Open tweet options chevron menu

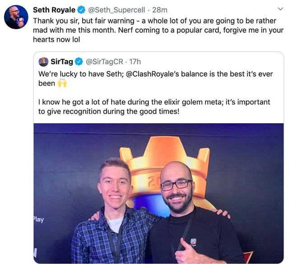280,9
